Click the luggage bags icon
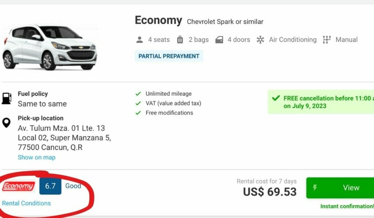 click(x=180, y=40)
